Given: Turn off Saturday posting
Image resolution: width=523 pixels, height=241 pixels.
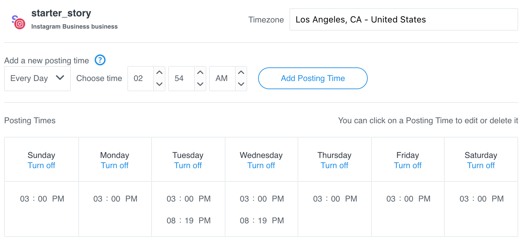Looking at the screenshot, I should tap(481, 165).
